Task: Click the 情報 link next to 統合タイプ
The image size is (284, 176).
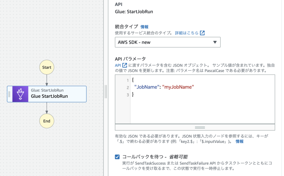Action: click(145, 27)
